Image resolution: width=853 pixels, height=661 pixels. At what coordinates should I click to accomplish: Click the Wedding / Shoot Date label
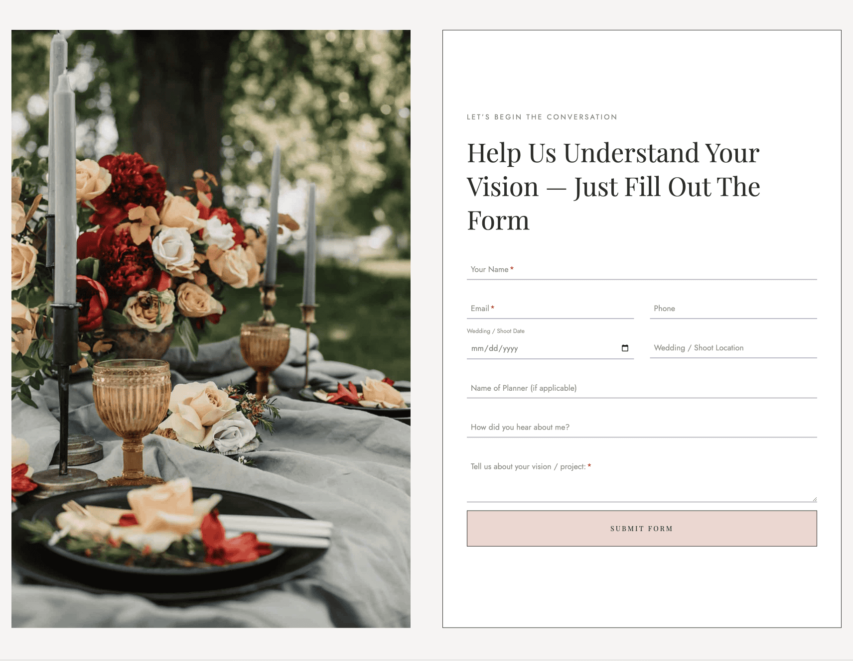(x=496, y=331)
